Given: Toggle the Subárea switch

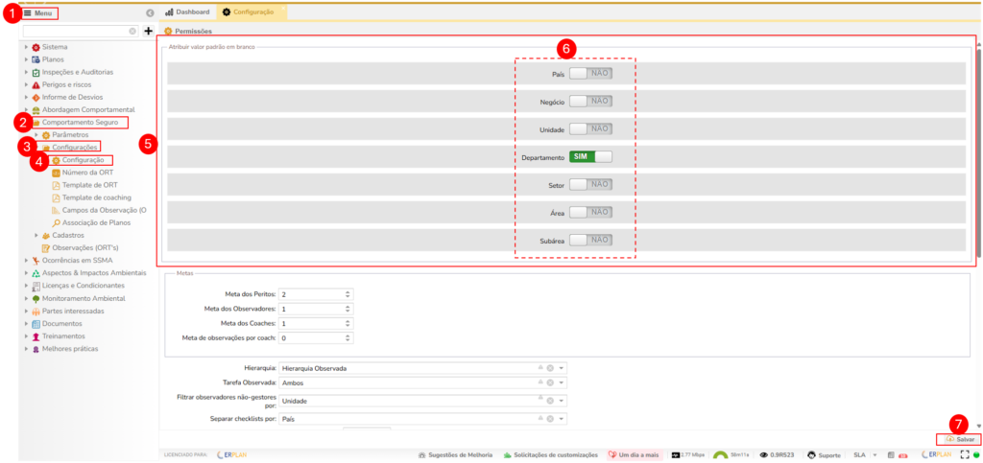Looking at the screenshot, I should point(590,240).
